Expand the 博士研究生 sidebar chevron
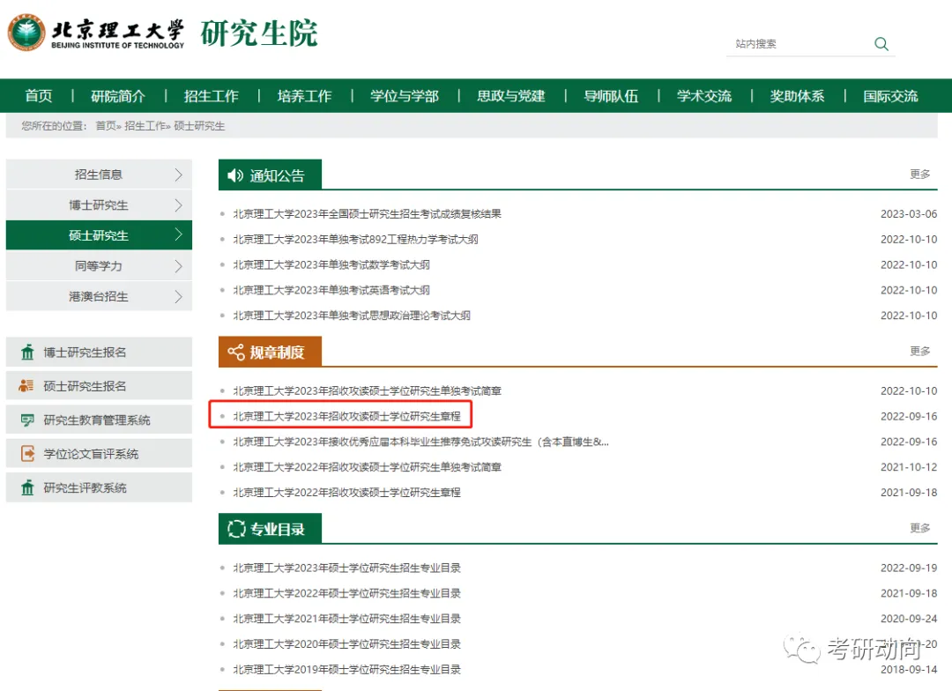 (x=178, y=205)
